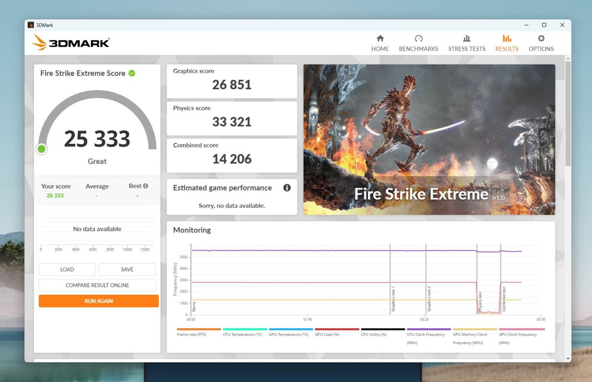
Task: Click the Demo marker on chart
Action: coord(194,306)
